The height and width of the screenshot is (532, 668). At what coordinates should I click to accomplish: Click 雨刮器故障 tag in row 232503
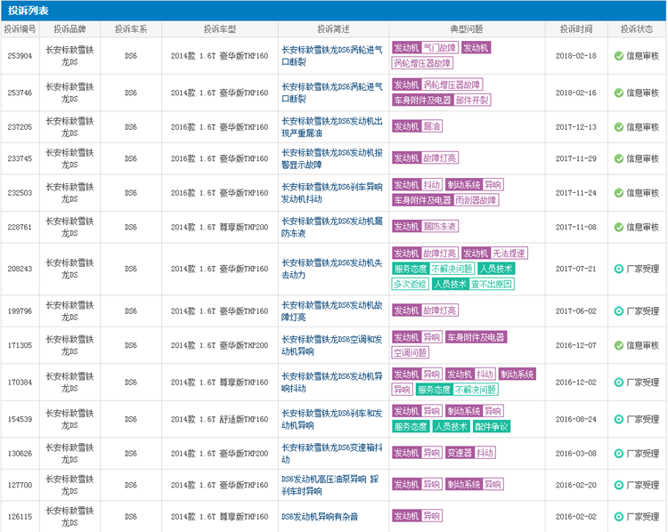(476, 200)
